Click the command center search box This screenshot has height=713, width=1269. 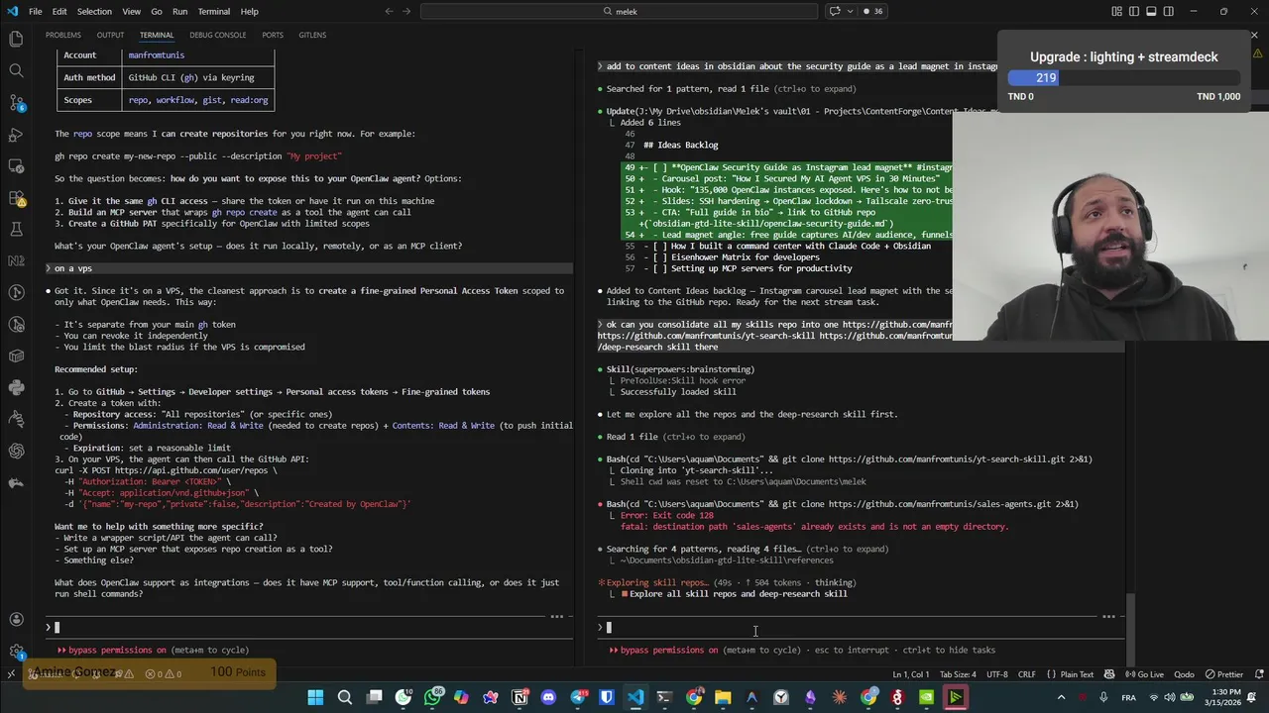(620, 11)
